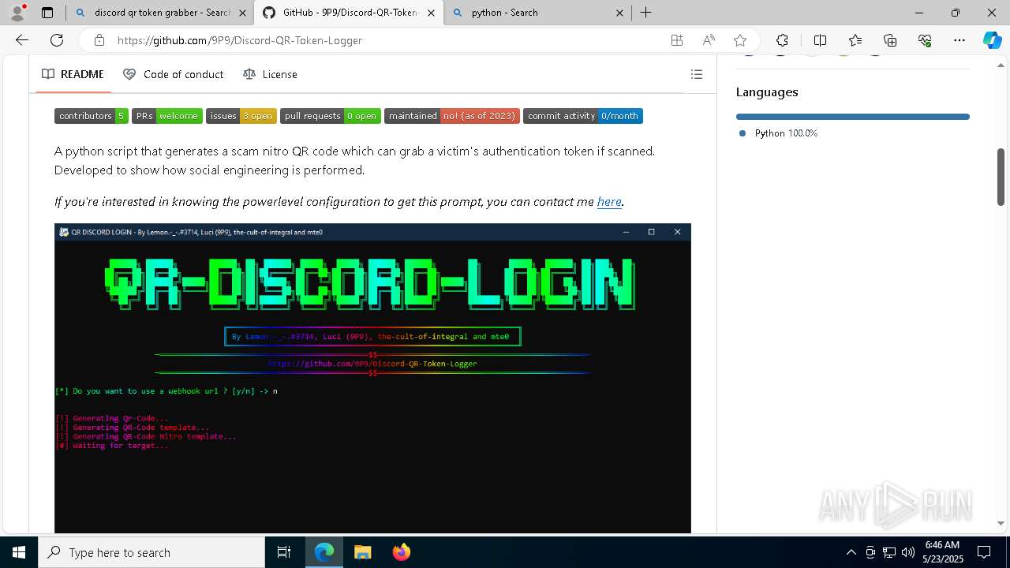Open Read aloud from address bar
Image resolution: width=1010 pixels, height=568 pixels.
[709, 40]
